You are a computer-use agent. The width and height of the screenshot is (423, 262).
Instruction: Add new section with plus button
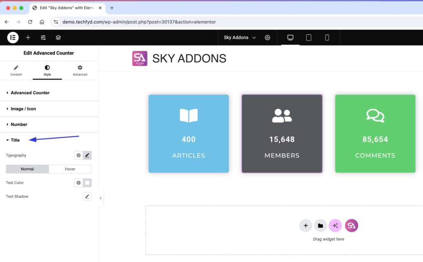point(306,226)
